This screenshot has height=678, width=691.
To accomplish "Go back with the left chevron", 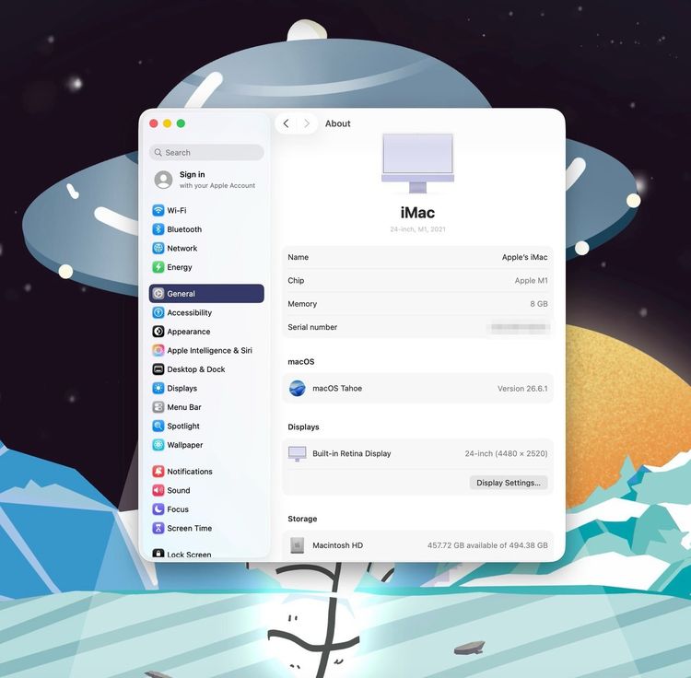I will pyautogui.click(x=286, y=123).
